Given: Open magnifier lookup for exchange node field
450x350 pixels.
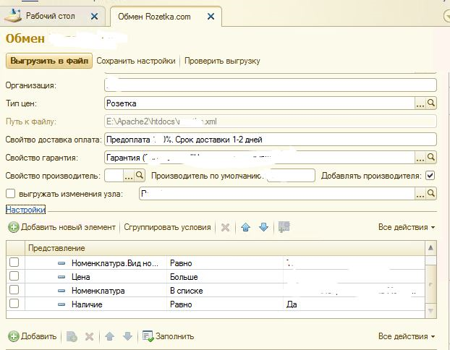Looking at the screenshot, I should click(x=431, y=193).
